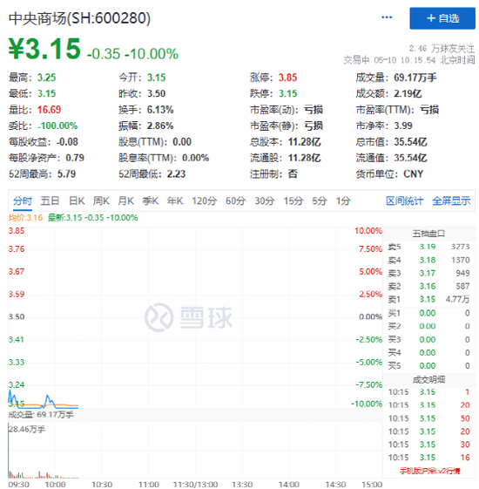Add stock with the 自选 button
479x489 pixels.
(442, 18)
